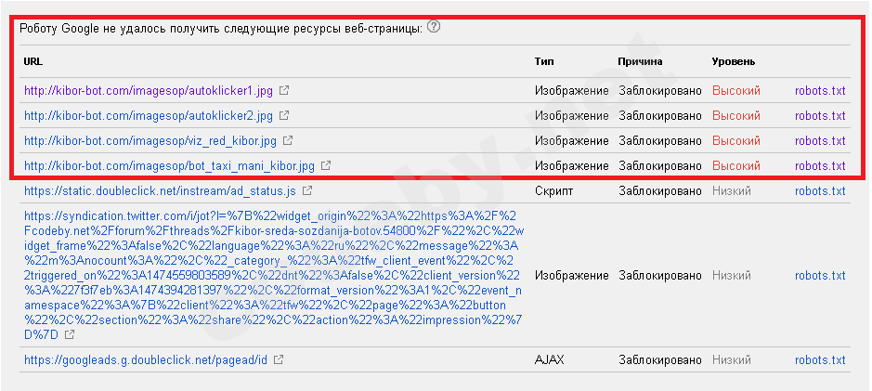Screen dimensions: 872x391
Task: Open external icon beside ad_status.js URL
Action: [306, 191]
